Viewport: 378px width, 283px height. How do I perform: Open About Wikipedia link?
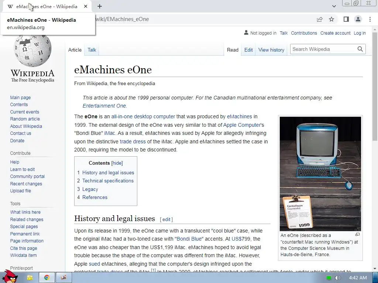click(26, 126)
